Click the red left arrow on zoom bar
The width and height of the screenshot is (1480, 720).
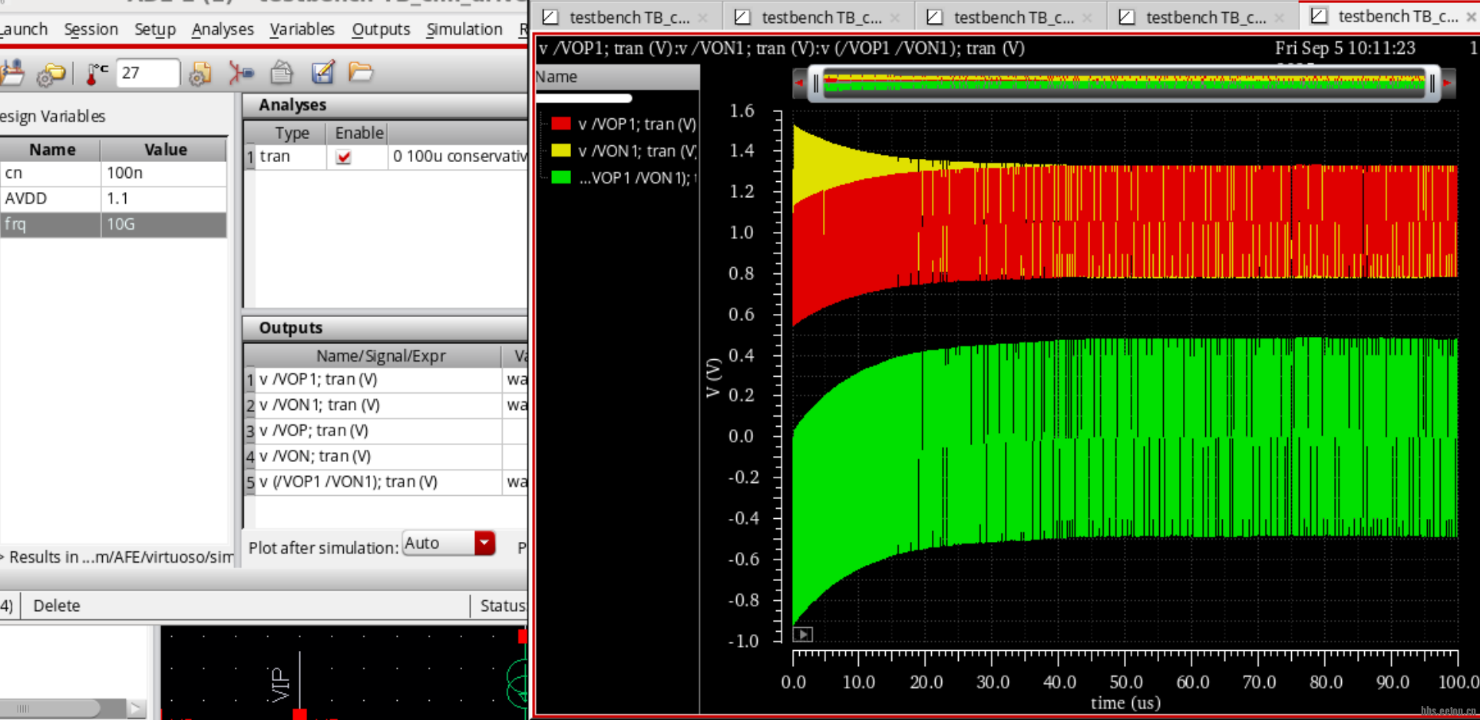point(799,82)
